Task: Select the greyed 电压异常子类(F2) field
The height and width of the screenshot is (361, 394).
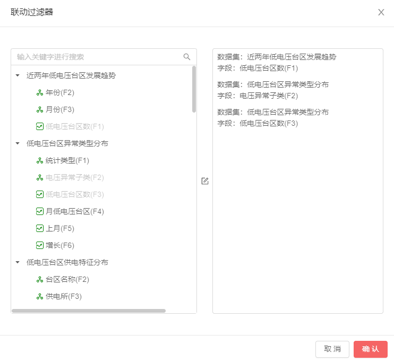Action: pos(74,177)
